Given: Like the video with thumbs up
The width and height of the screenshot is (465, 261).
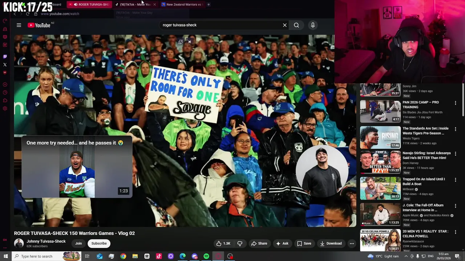Looking at the screenshot, I should 223,244.
